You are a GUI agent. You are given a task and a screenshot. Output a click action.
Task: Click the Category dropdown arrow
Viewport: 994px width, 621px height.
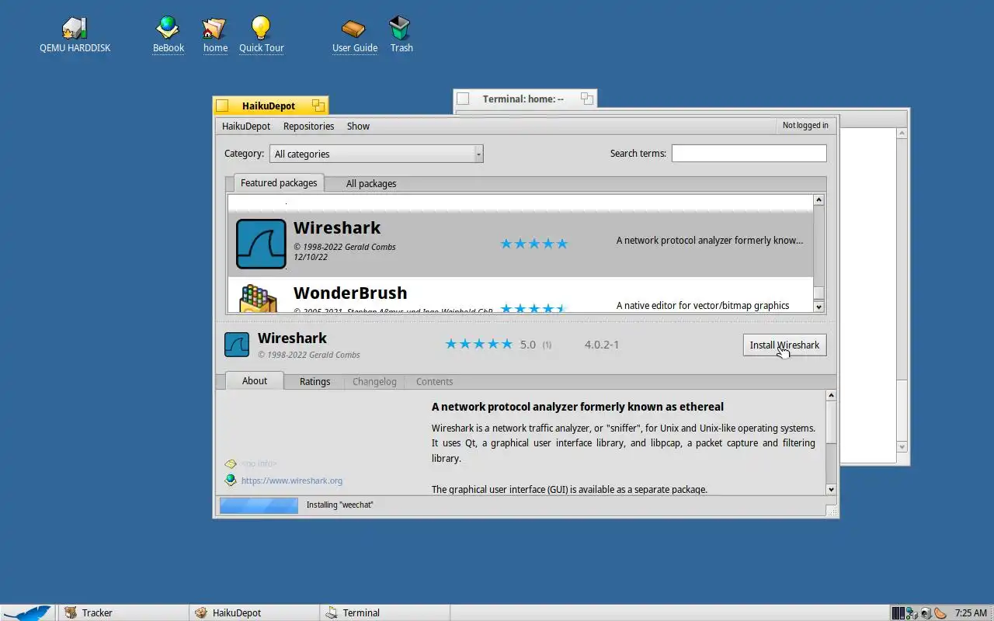point(478,154)
